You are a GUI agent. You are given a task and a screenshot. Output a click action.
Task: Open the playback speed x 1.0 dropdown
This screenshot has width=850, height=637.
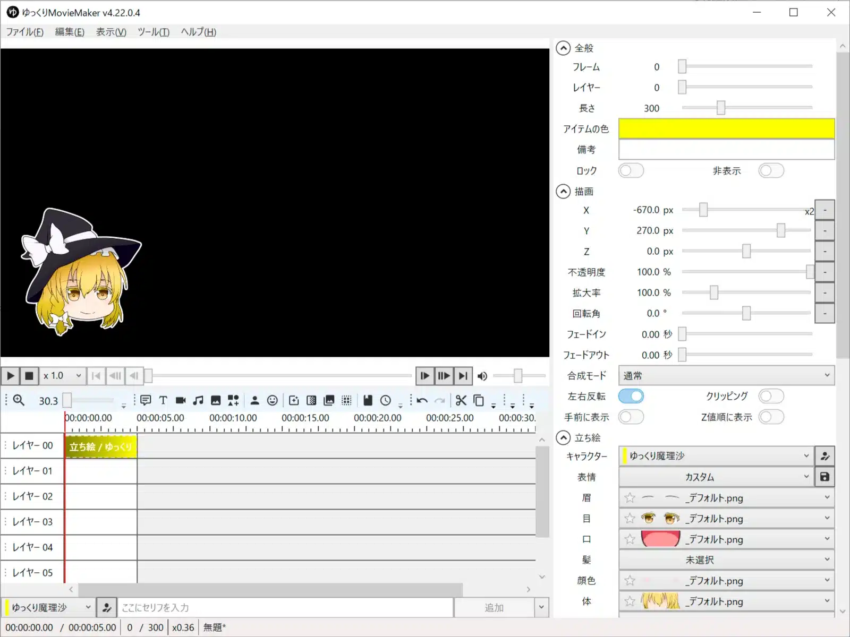coord(63,376)
